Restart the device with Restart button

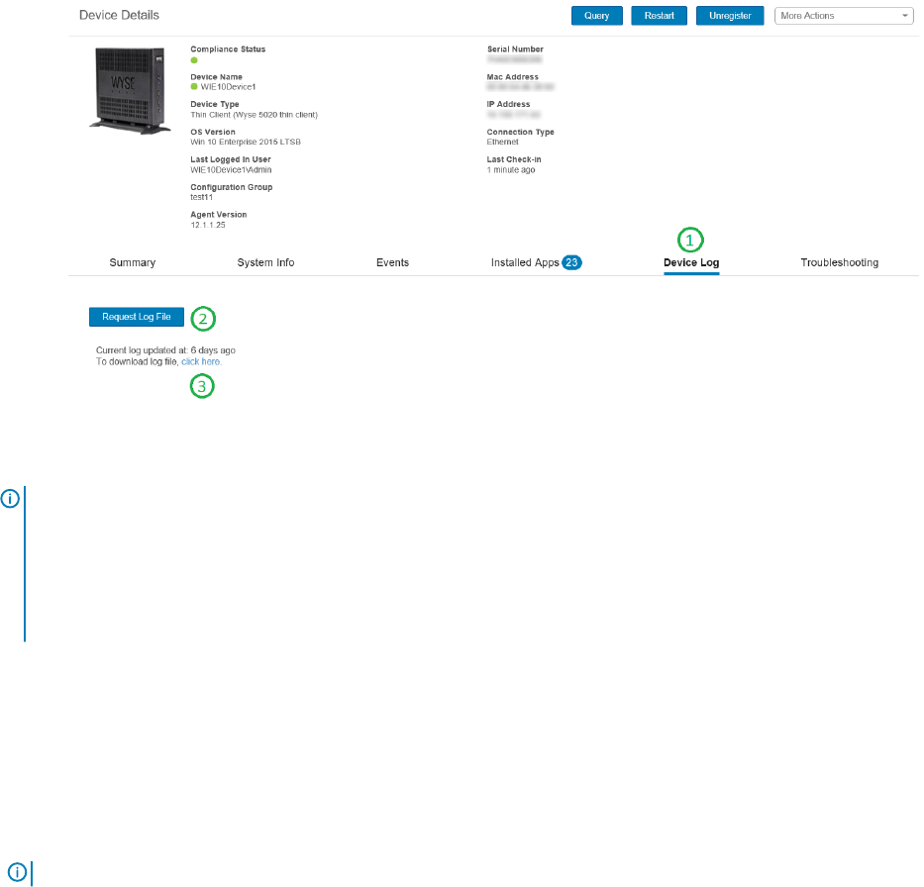(x=659, y=16)
